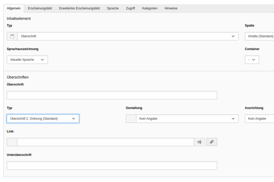The height and width of the screenshot is (182, 274).
Task: Click the link chain button
Action: (x=211, y=142)
